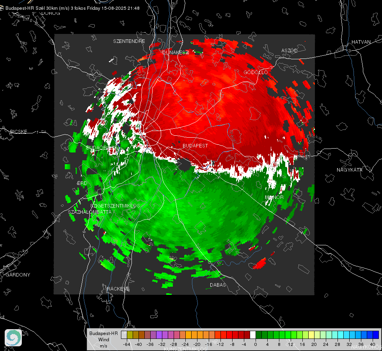The height and width of the screenshot is (351, 382).
Task: Click the BUDAPEST city label
Action: [195, 145]
